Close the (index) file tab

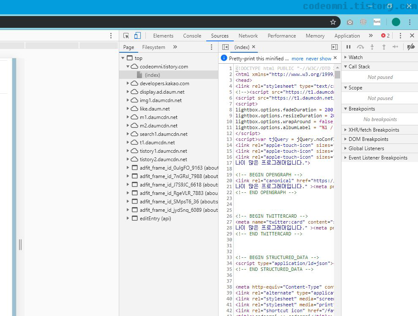254,46
